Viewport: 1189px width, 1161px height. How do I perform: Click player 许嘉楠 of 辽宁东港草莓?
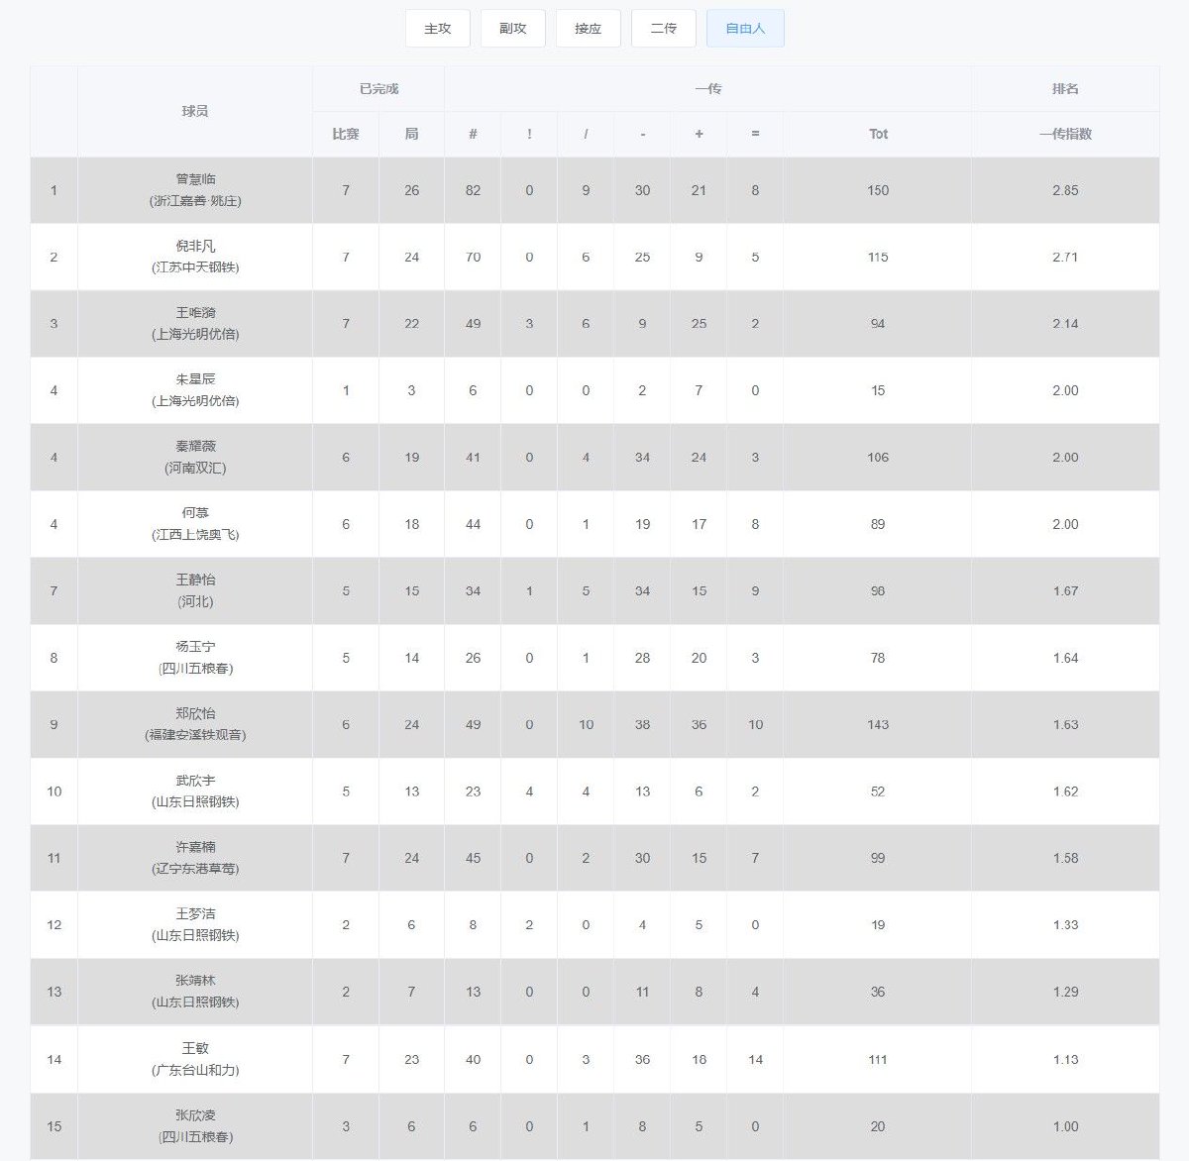[x=195, y=848]
